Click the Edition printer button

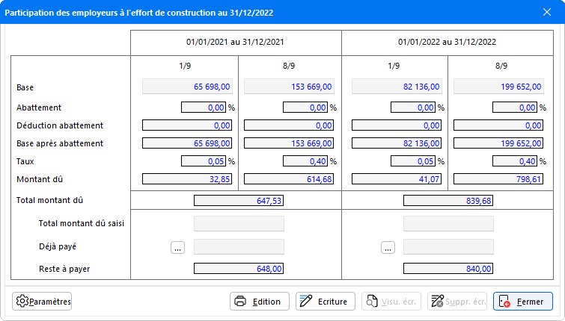pyautogui.click(x=258, y=302)
